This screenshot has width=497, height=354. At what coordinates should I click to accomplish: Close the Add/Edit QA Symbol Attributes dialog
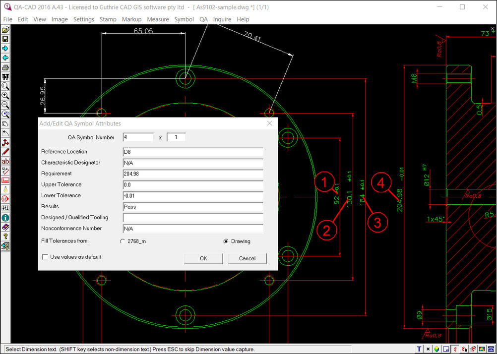[270, 123]
